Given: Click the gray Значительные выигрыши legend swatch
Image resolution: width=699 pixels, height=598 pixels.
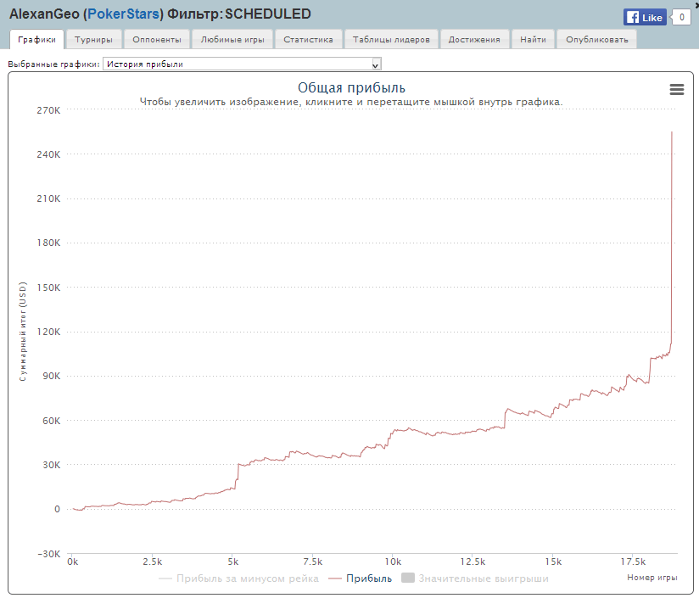Looking at the screenshot, I should pos(407,578).
